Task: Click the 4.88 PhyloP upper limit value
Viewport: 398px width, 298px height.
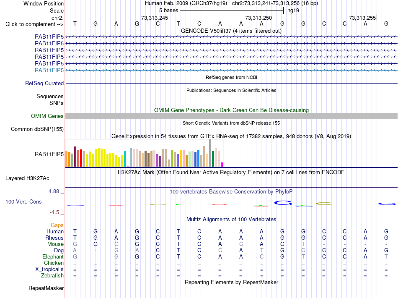Action: pyautogui.click(x=54, y=191)
